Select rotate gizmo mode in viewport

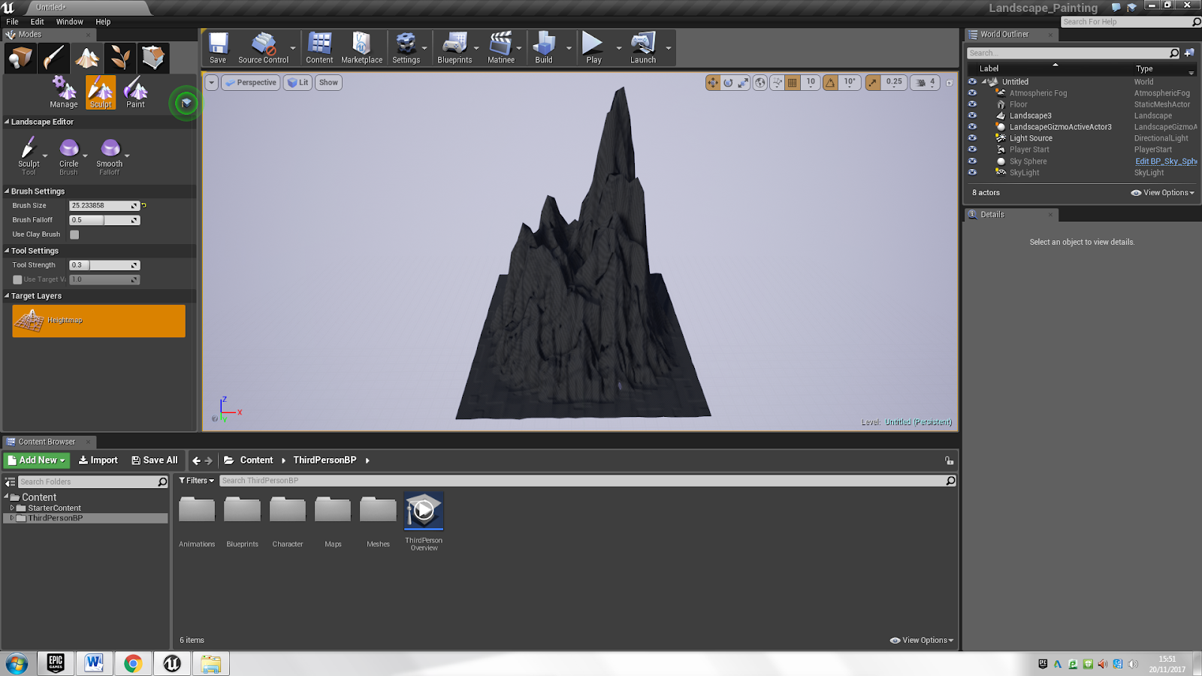(x=728, y=83)
